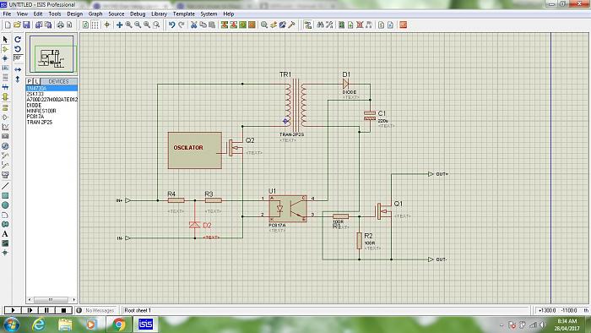This screenshot has width=591, height=333.
Task: Redraw the display
Action: pos(85,25)
